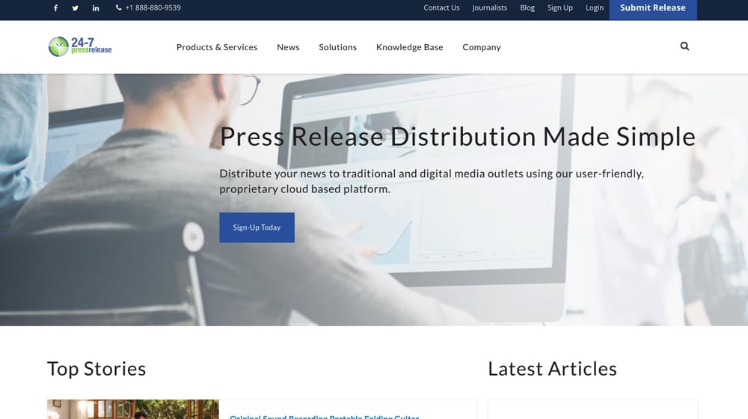Screen dimensions: 748x419
Task: Open the Journalists link
Action: pyautogui.click(x=489, y=7)
